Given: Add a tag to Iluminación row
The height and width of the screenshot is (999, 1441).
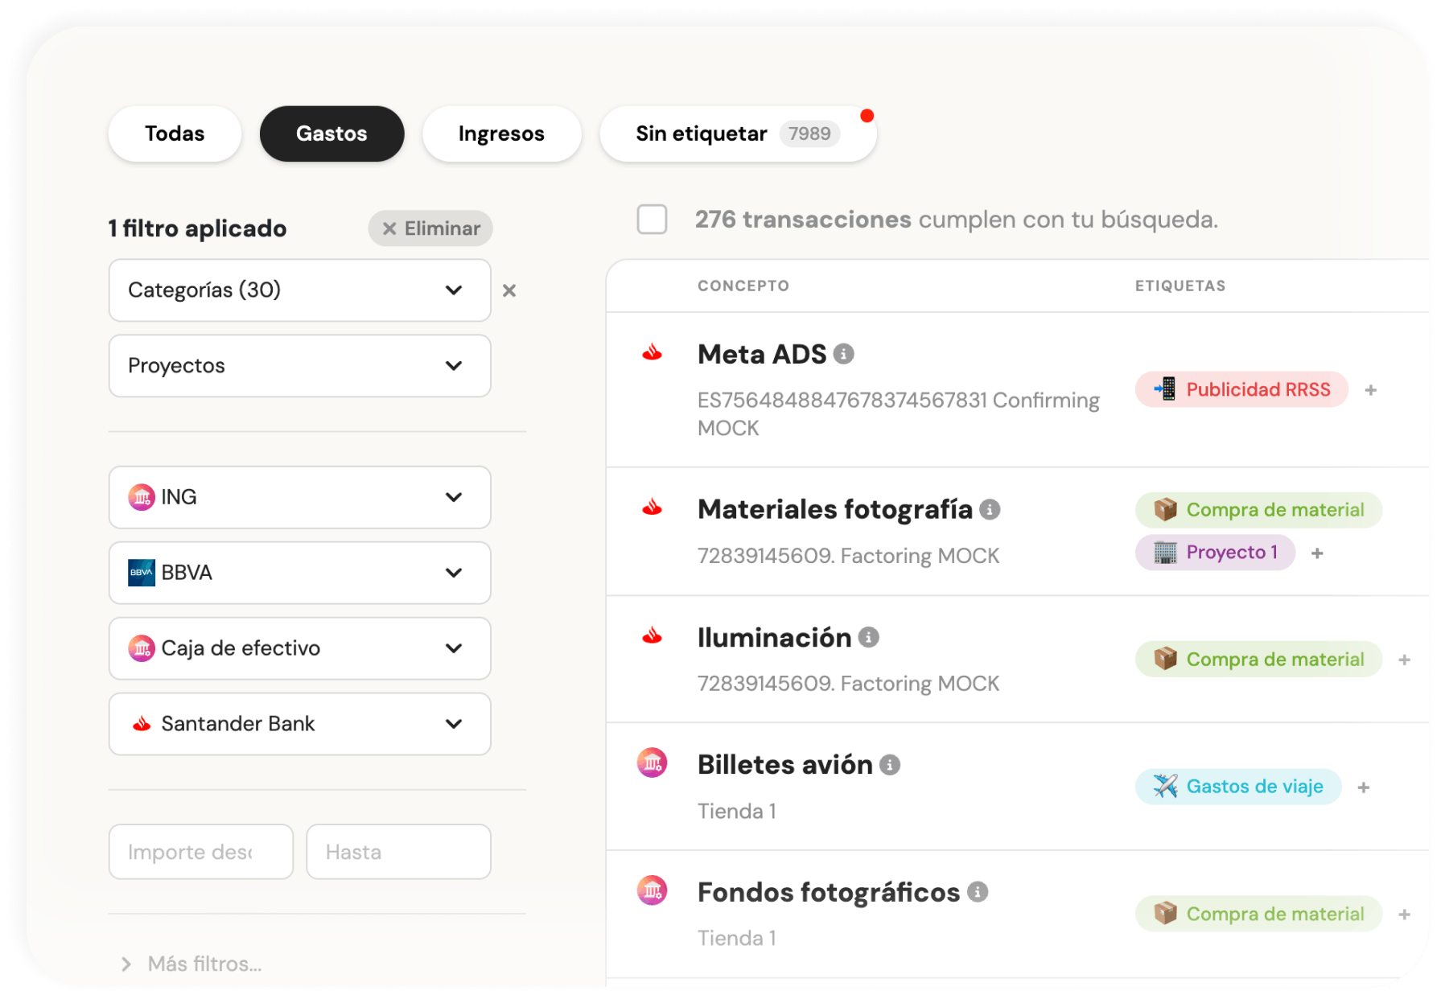Looking at the screenshot, I should [1405, 660].
